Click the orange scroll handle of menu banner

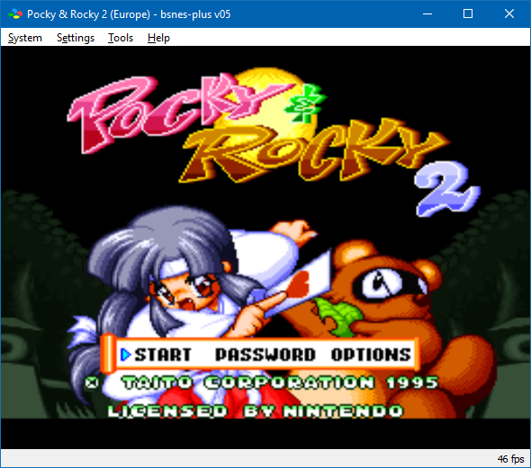point(108,354)
